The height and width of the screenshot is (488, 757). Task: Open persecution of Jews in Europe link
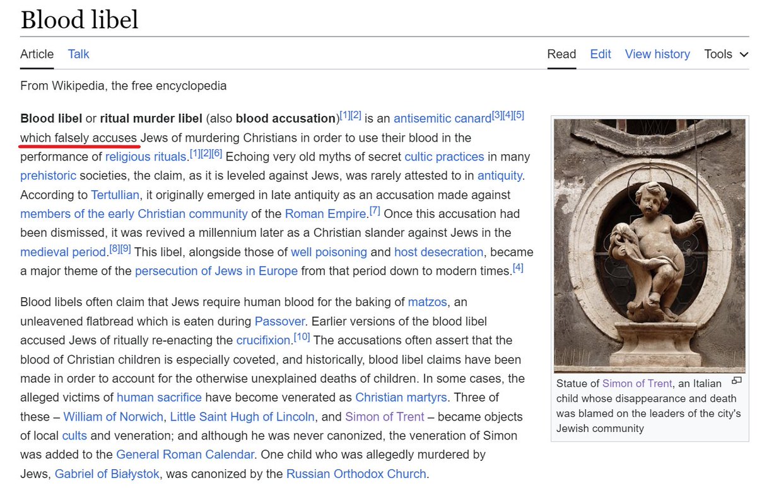[x=216, y=271]
